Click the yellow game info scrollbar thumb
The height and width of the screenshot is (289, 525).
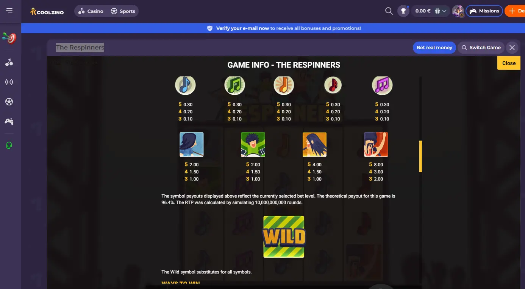pos(420,156)
